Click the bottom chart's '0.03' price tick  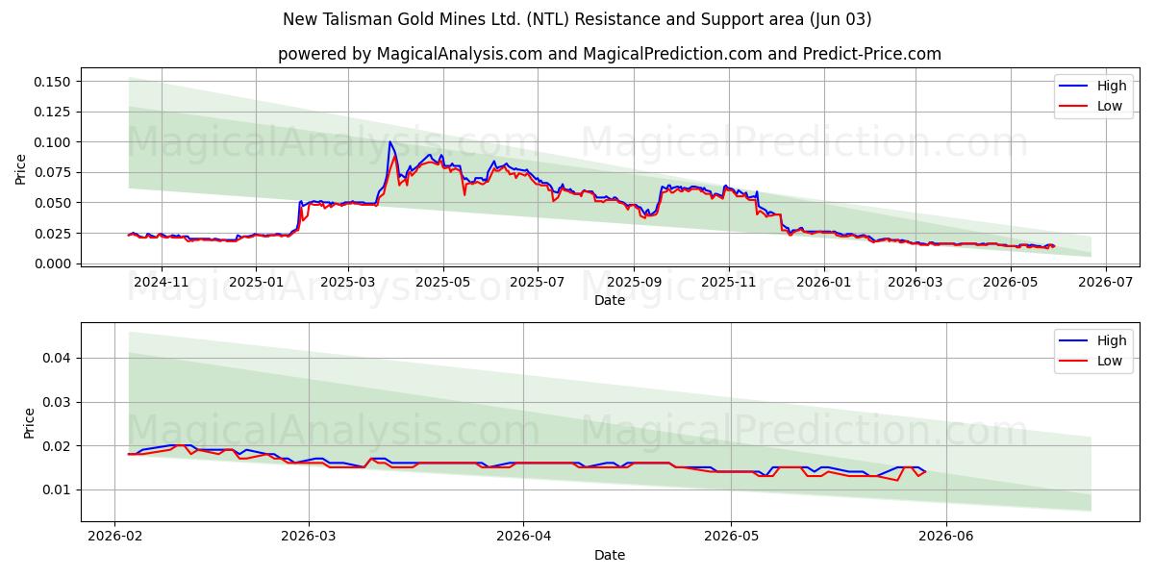coord(57,402)
